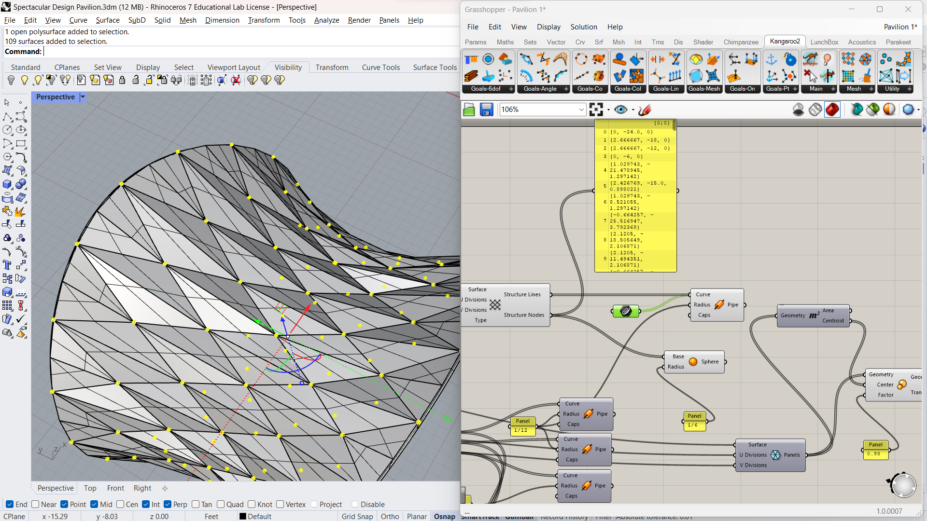The width and height of the screenshot is (927, 521).
Task: Expand the Goals-6dof panel dropdown
Action: (511, 89)
